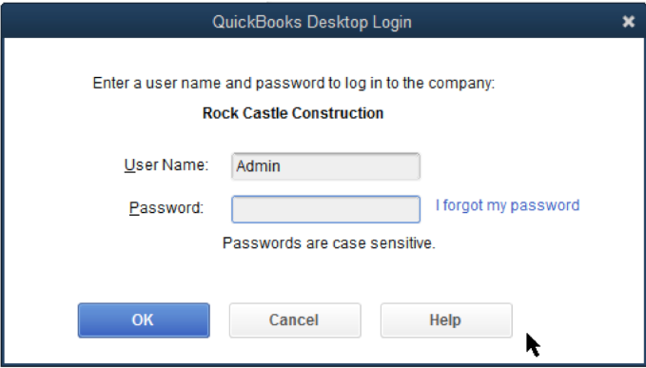Select the underlined U in User Name
646x368 pixels.
(x=129, y=165)
